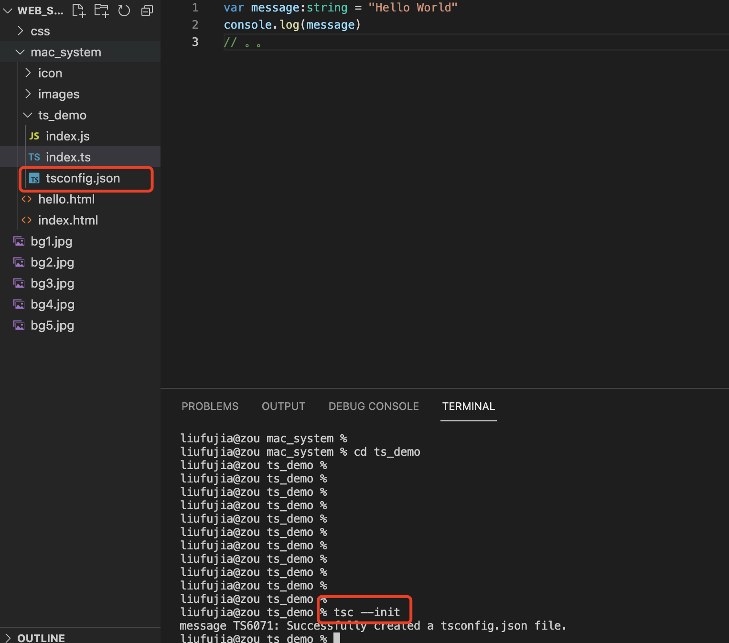Switch to the OUTPUT tab
This screenshot has width=729, height=643.
pos(283,406)
